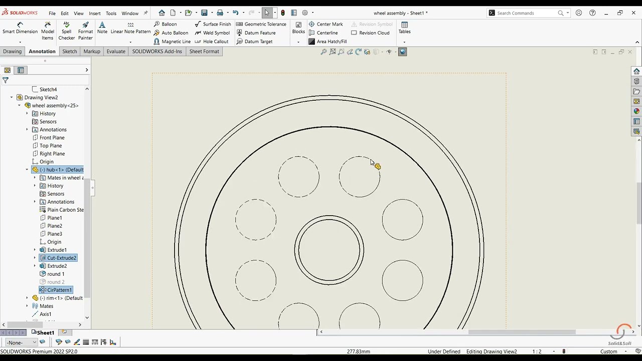Screen dimensions: 642x361
Task: Select the CirPattern1 feature
Action: (56, 290)
